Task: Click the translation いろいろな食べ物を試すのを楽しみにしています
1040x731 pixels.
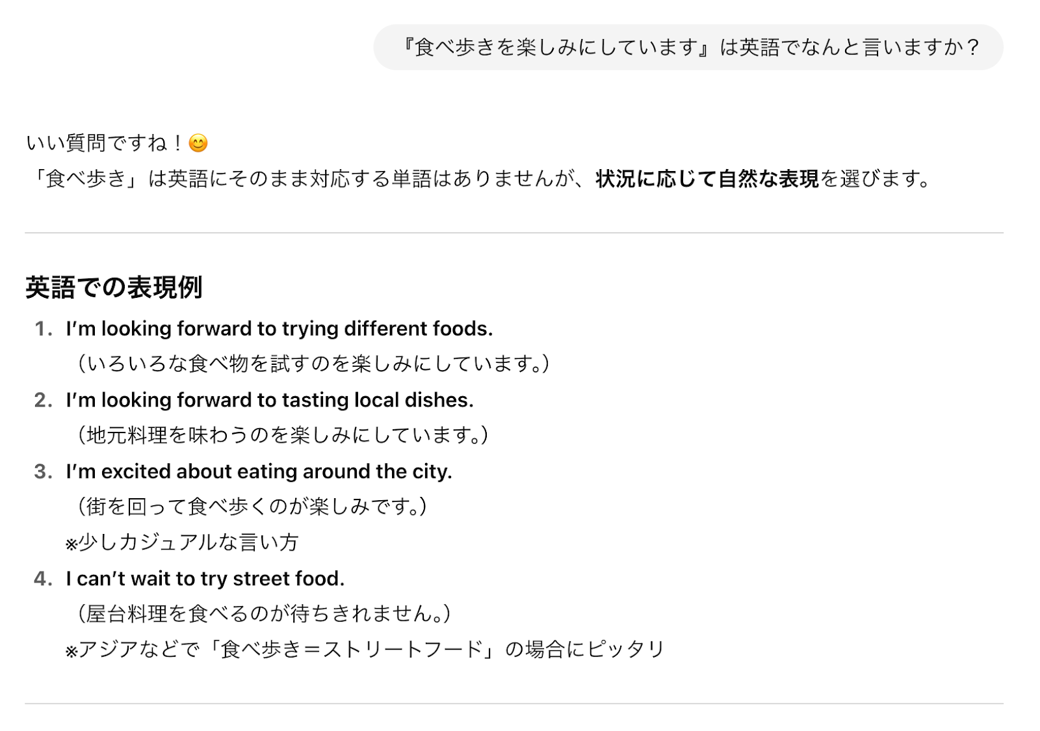Action: click(x=313, y=364)
